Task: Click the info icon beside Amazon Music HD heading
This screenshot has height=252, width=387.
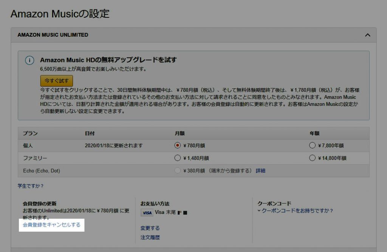Action: 29,60
